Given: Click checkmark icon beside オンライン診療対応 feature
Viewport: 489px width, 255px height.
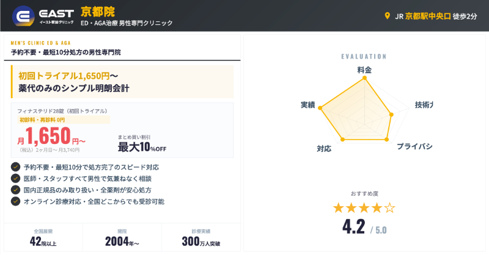Looking at the screenshot, I should tap(15, 201).
